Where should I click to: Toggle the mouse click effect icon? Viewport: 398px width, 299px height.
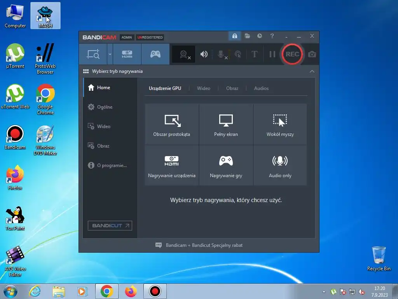tap(238, 54)
